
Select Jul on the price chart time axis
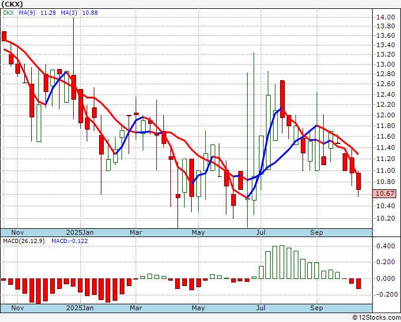260,232
